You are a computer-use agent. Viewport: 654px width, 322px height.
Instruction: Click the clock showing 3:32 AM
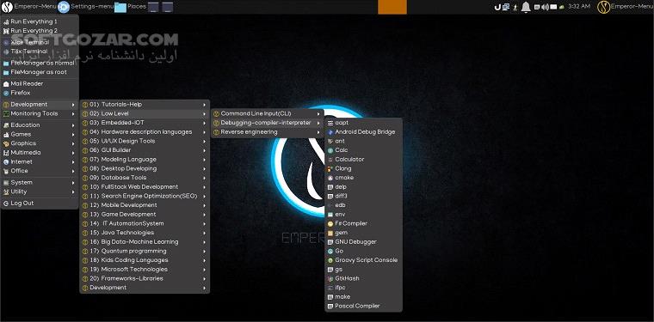tap(579, 7)
